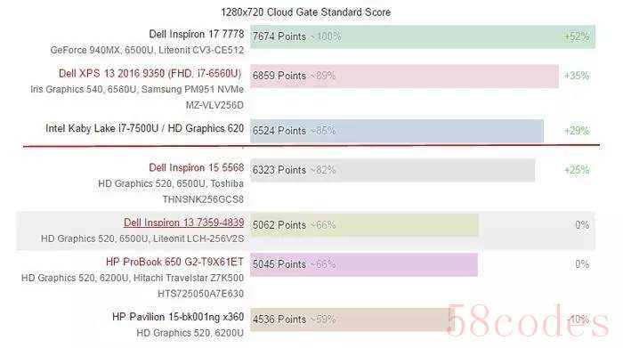Click the +52% difference value

(577, 36)
